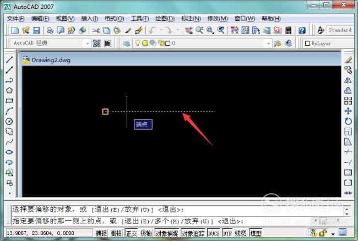
Task: Click command window scroll up arrow
Action: 347,209
